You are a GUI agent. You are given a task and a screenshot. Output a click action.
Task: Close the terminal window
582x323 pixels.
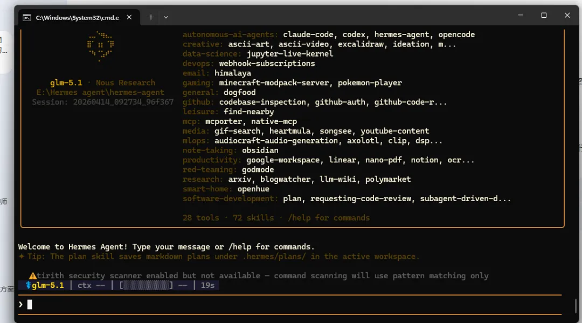[x=567, y=15]
